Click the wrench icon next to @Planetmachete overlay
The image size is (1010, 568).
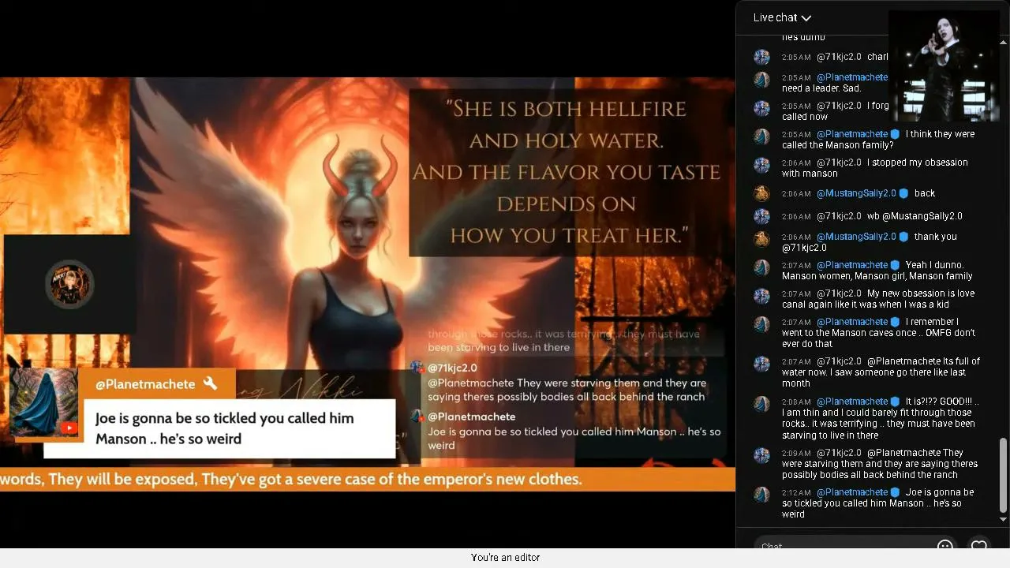point(210,383)
